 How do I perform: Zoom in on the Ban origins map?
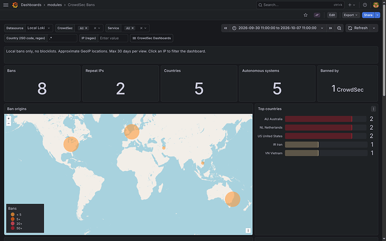tap(8, 119)
